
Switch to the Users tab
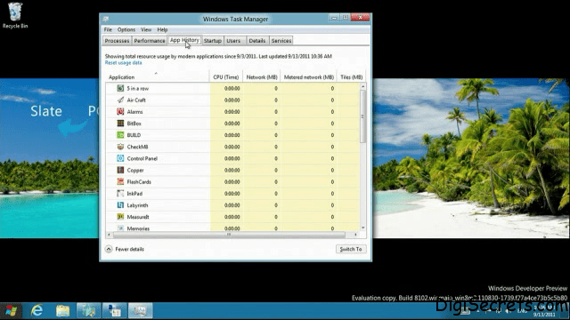click(233, 41)
